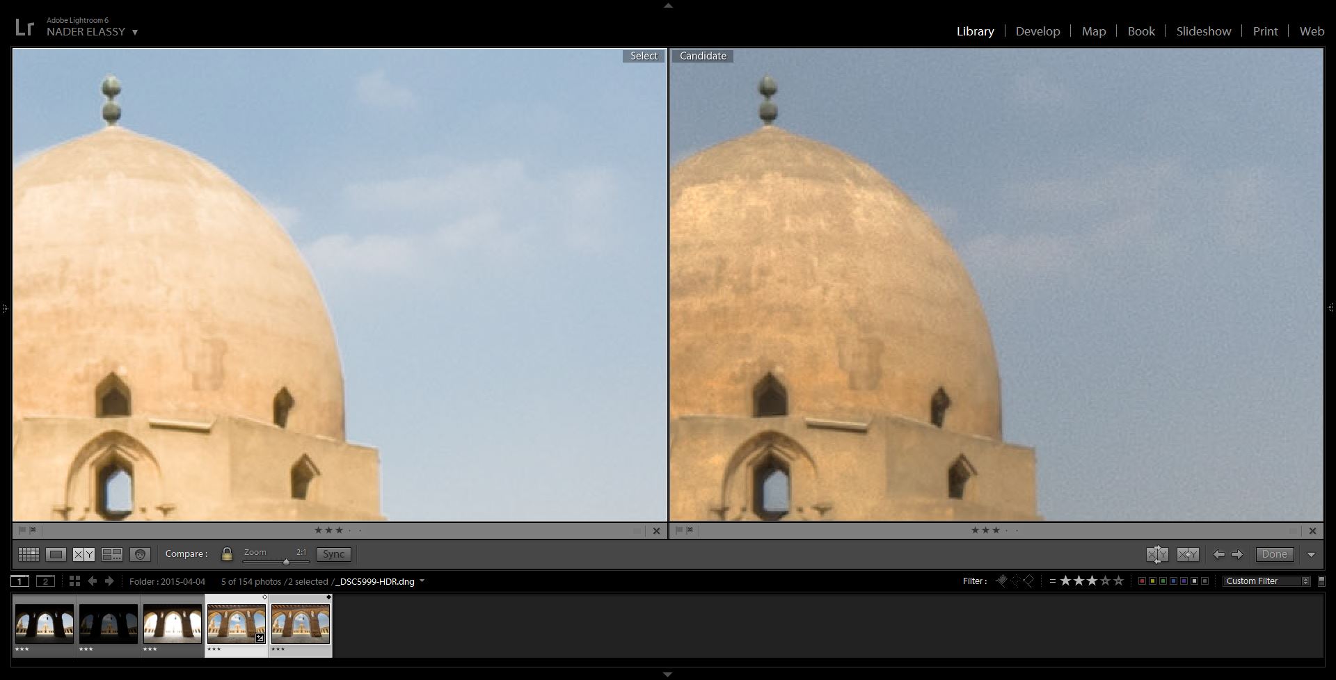The height and width of the screenshot is (680, 1336).
Task: Expand the toolbar content options arrow
Action: click(x=1311, y=554)
